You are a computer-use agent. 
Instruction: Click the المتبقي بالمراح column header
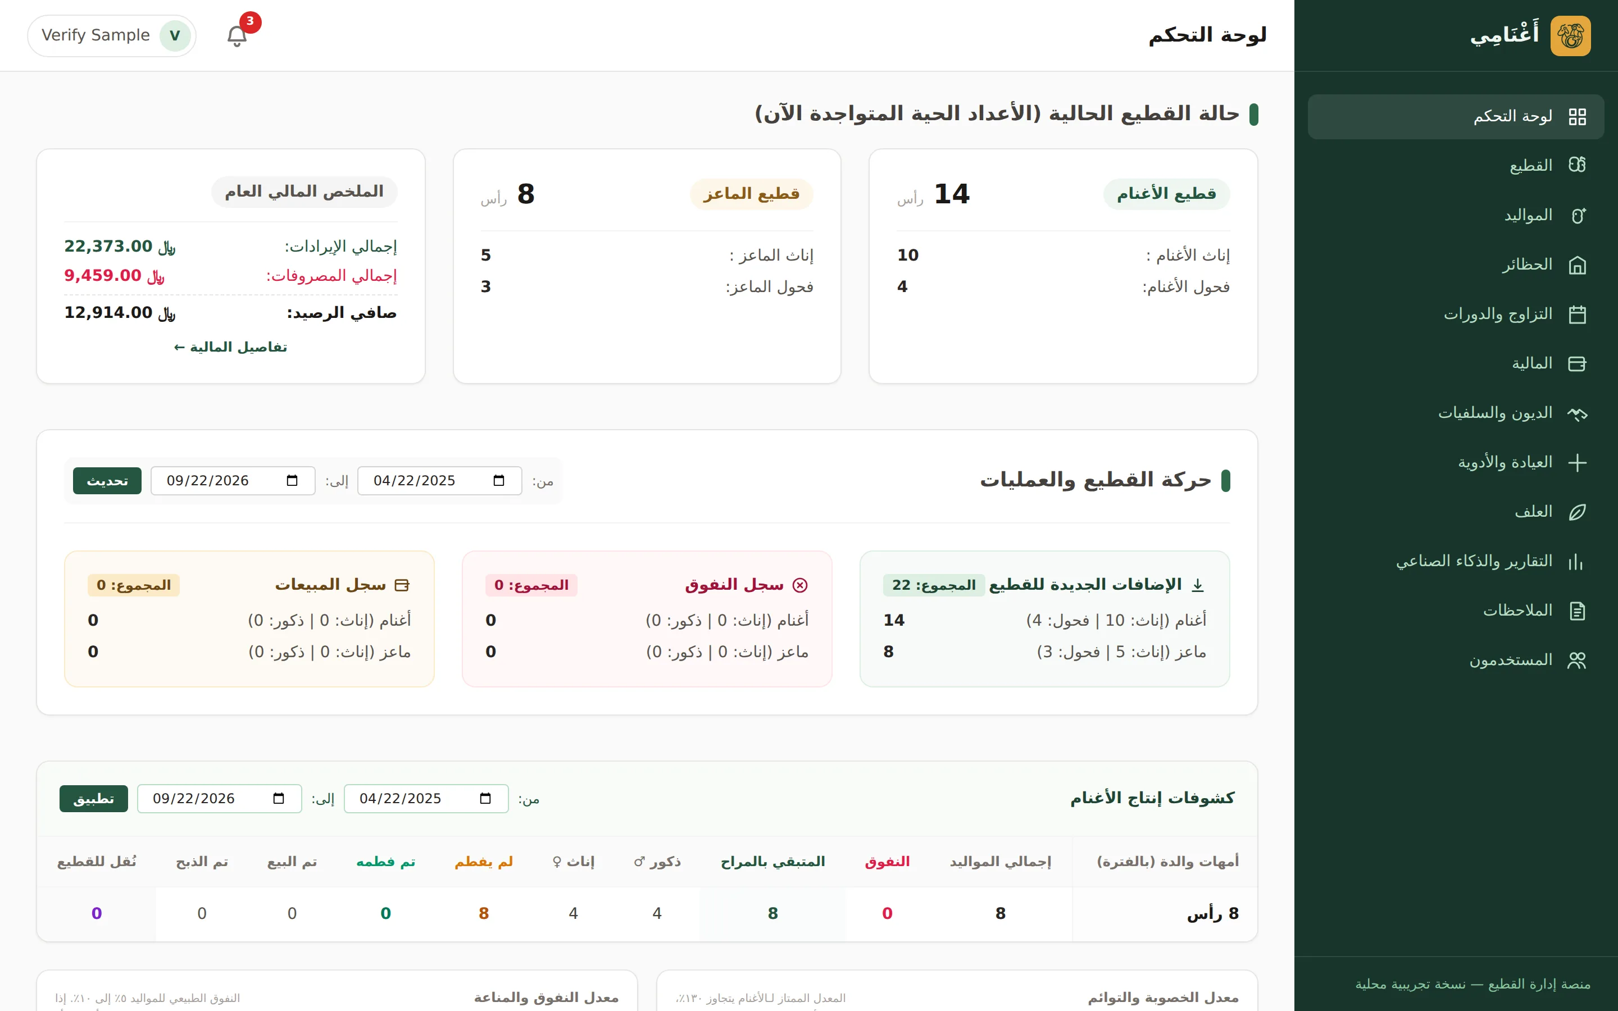point(773,861)
